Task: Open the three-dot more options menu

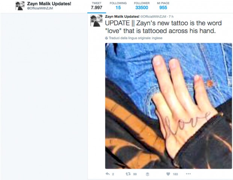Action: point(188,174)
